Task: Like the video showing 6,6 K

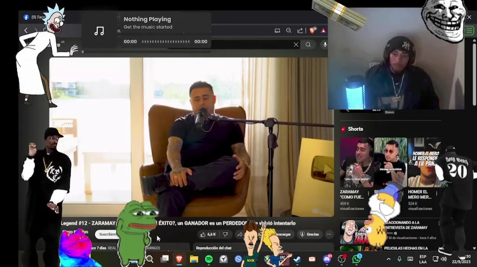Action: 208,234
